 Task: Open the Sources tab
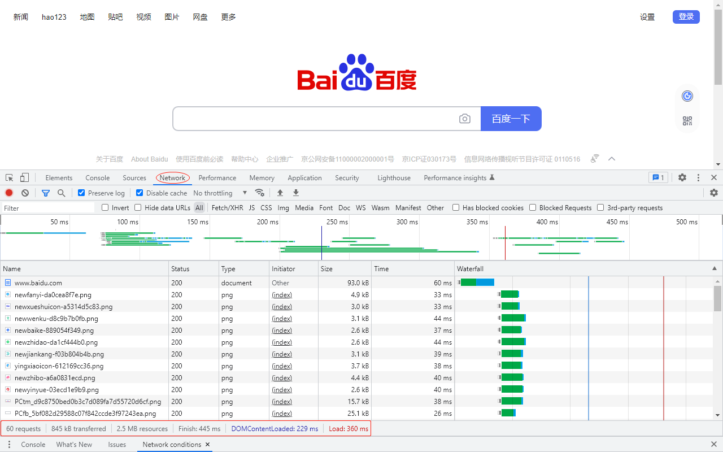[134, 177]
